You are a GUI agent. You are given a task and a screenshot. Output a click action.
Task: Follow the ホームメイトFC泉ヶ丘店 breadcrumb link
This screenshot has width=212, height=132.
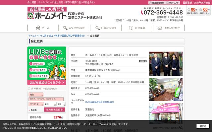click(x=56, y=36)
